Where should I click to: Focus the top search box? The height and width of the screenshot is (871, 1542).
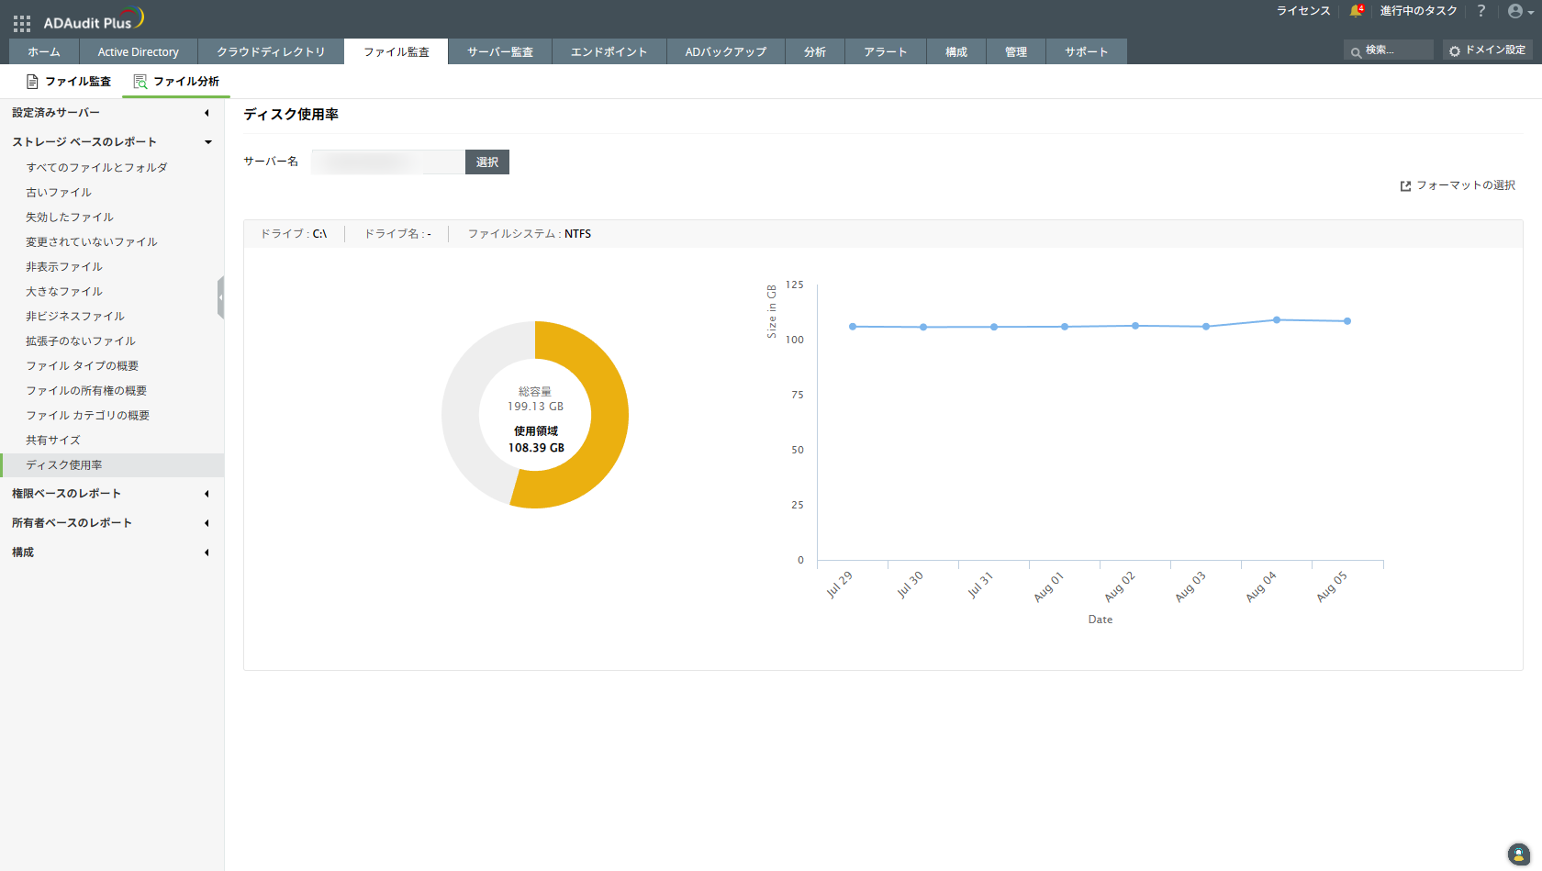(x=1389, y=50)
